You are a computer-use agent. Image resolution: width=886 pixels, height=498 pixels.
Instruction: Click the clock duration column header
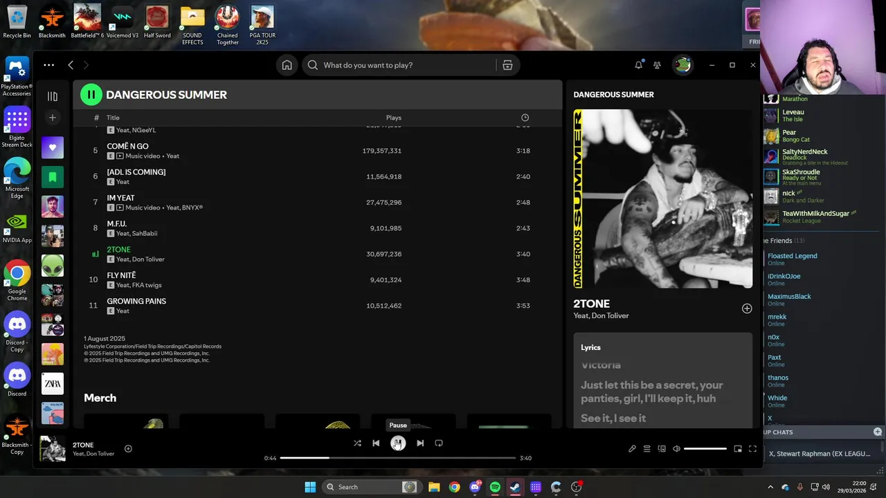click(525, 118)
